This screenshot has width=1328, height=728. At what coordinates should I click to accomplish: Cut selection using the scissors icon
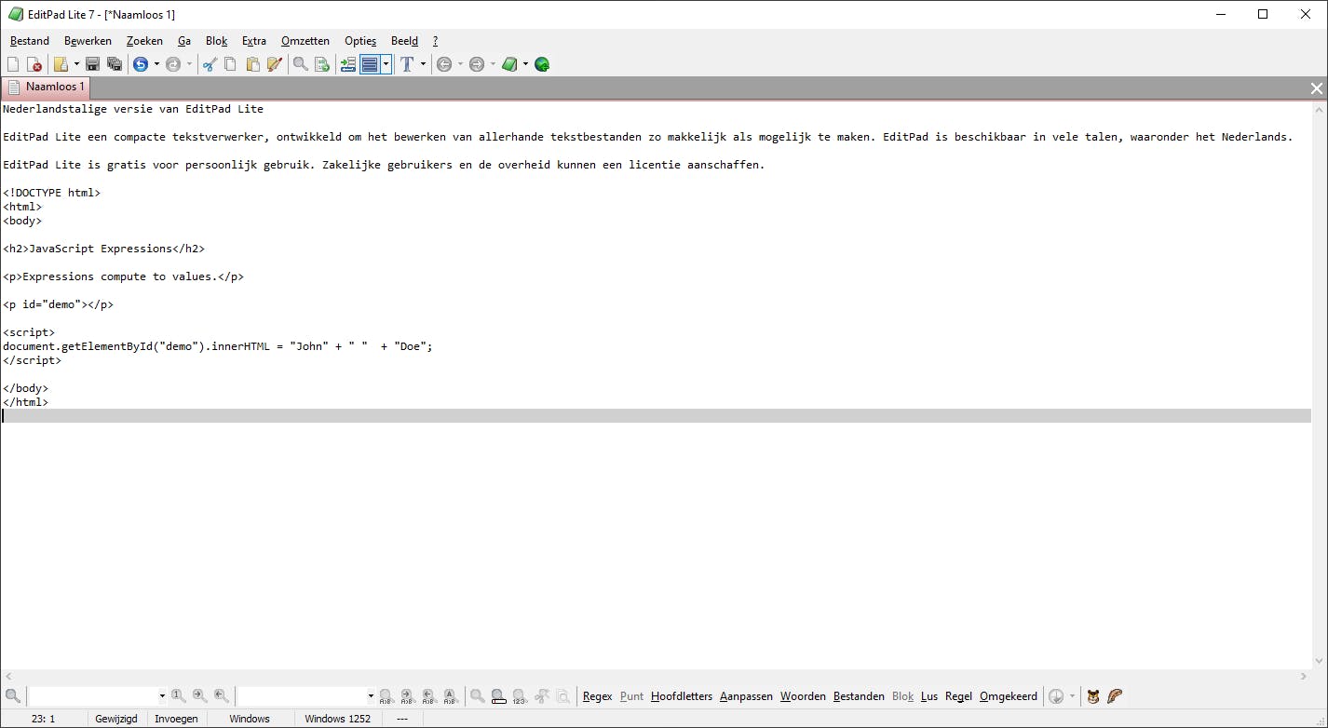click(x=210, y=64)
